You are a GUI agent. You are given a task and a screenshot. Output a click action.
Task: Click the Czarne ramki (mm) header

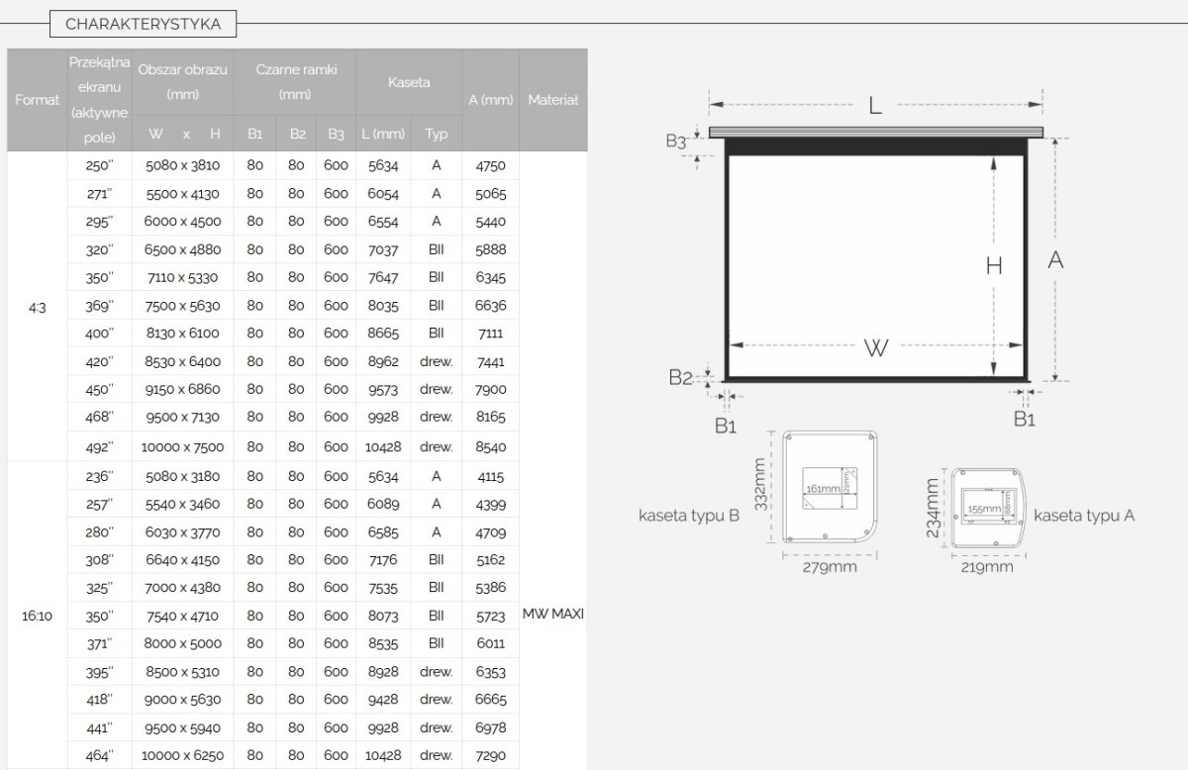295,82
